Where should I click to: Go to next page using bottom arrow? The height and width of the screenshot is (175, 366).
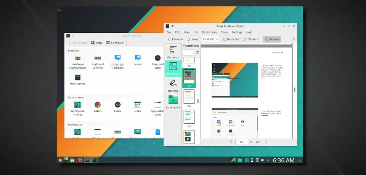click(266, 142)
